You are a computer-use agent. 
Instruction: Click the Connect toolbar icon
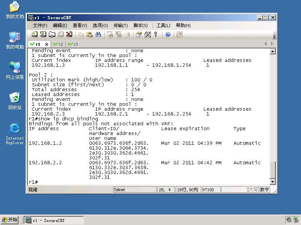[x=34, y=34]
